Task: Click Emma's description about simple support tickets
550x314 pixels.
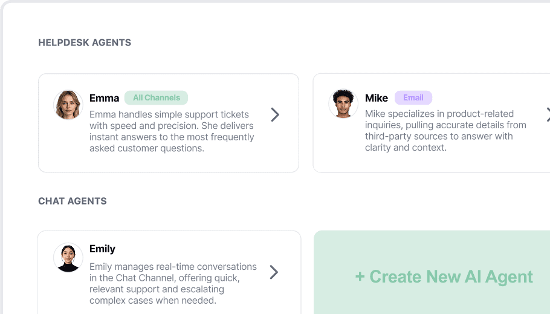Action: coord(172,131)
